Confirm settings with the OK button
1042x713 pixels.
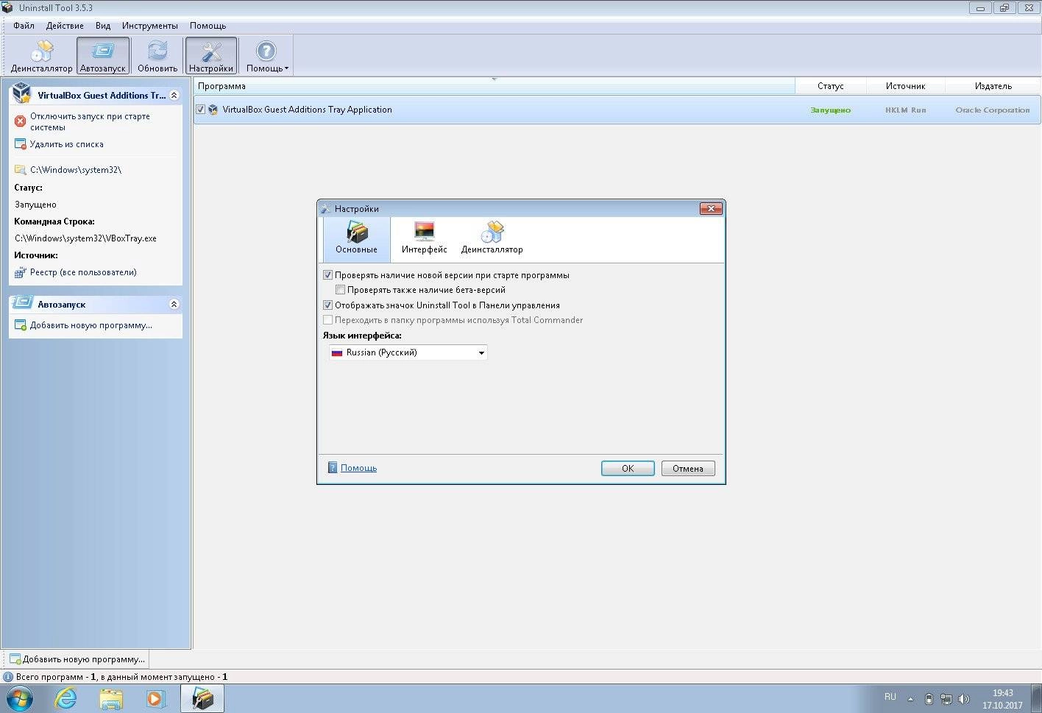click(x=628, y=469)
